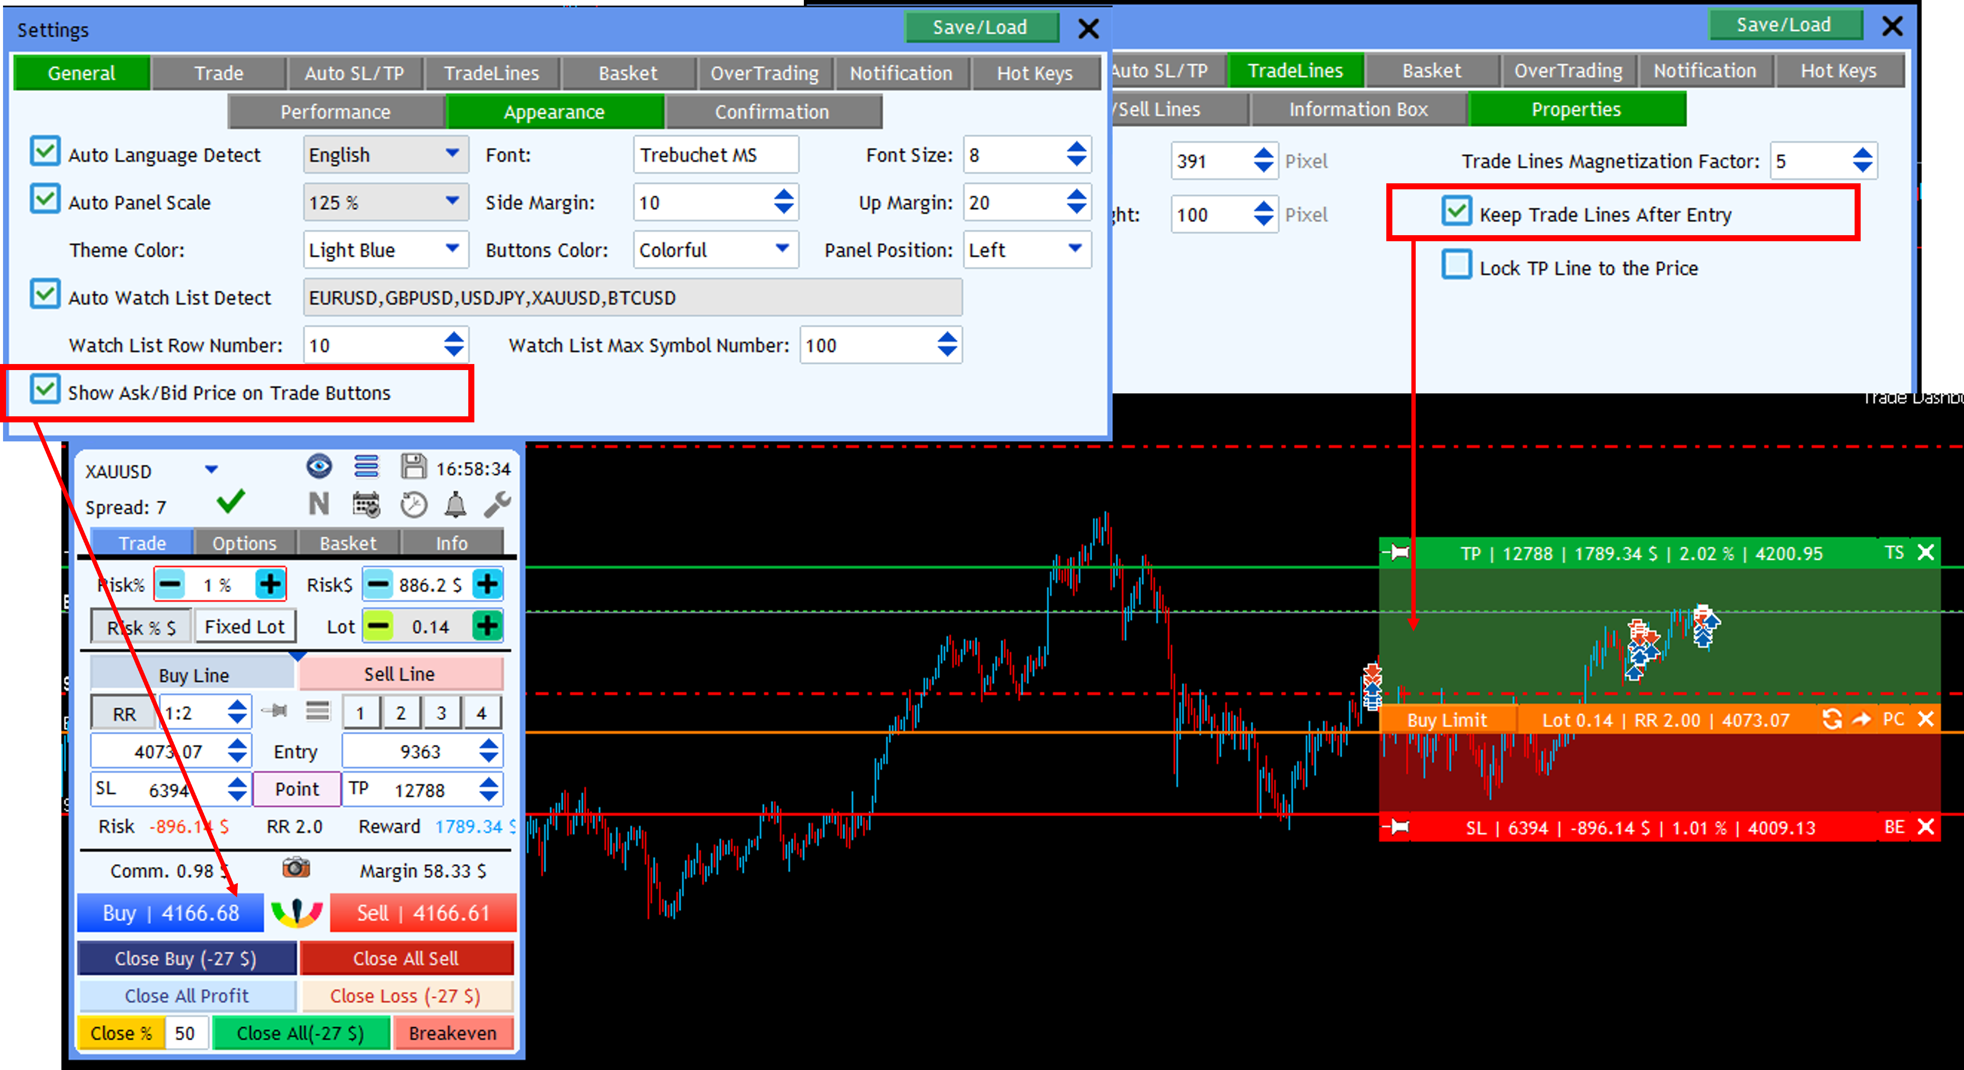The image size is (1964, 1070).
Task: Open the Theme Color dropdown
Action: (x=385, y=250)
